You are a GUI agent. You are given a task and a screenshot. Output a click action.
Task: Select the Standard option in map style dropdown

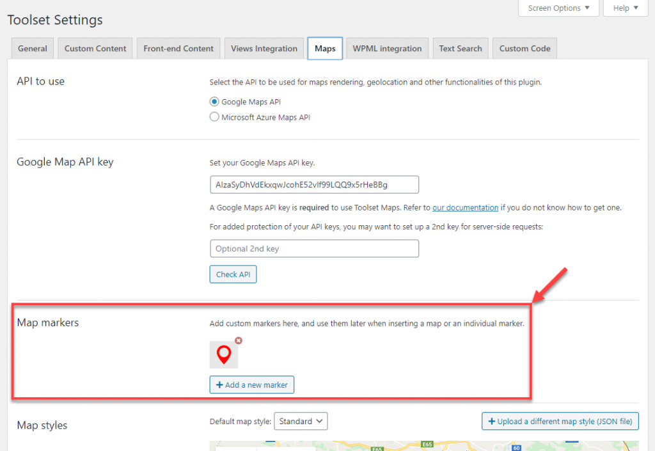[301, 421]
